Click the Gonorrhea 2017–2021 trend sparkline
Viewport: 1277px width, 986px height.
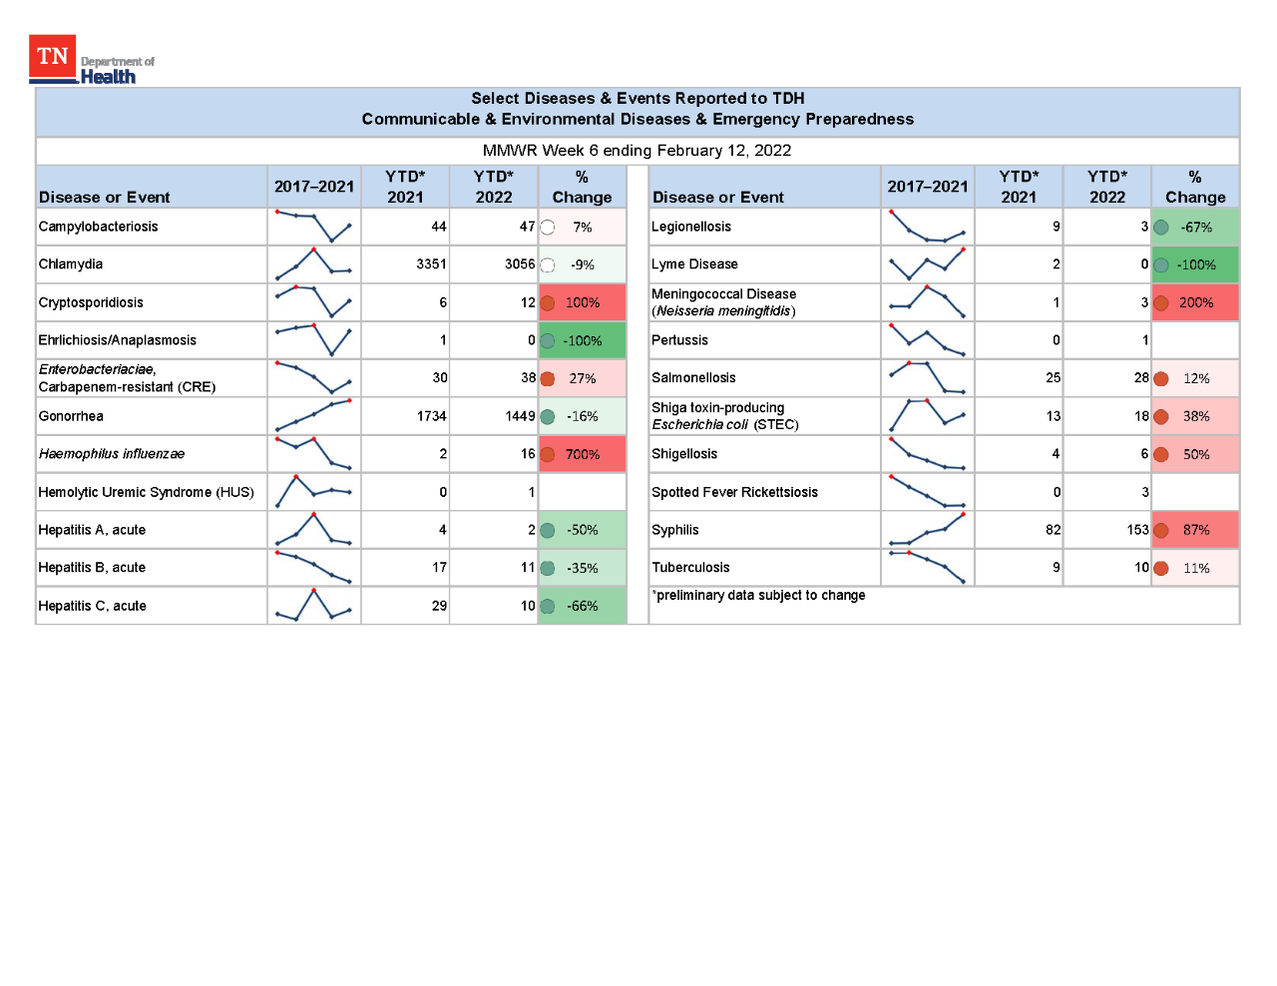point(313,415)
